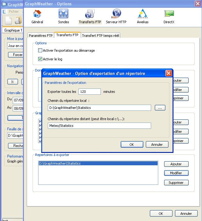Select the Transferts FTP globe icon
Screen dimensions: 202x221
click(x=90, y=14)
